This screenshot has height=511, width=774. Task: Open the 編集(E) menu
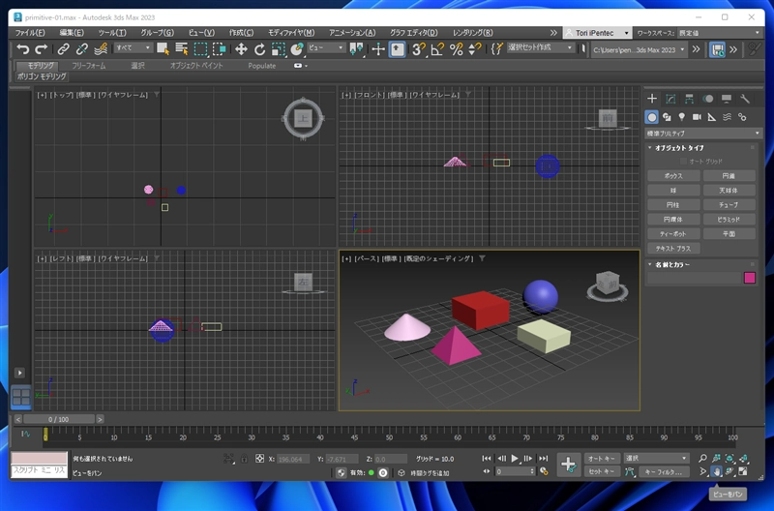[x=72, y=33]
